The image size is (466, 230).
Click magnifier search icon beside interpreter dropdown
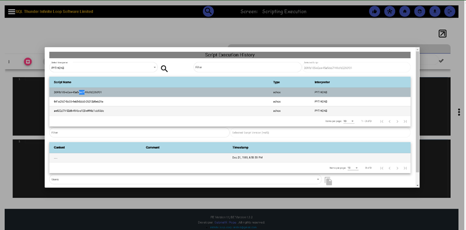[164, 69]
